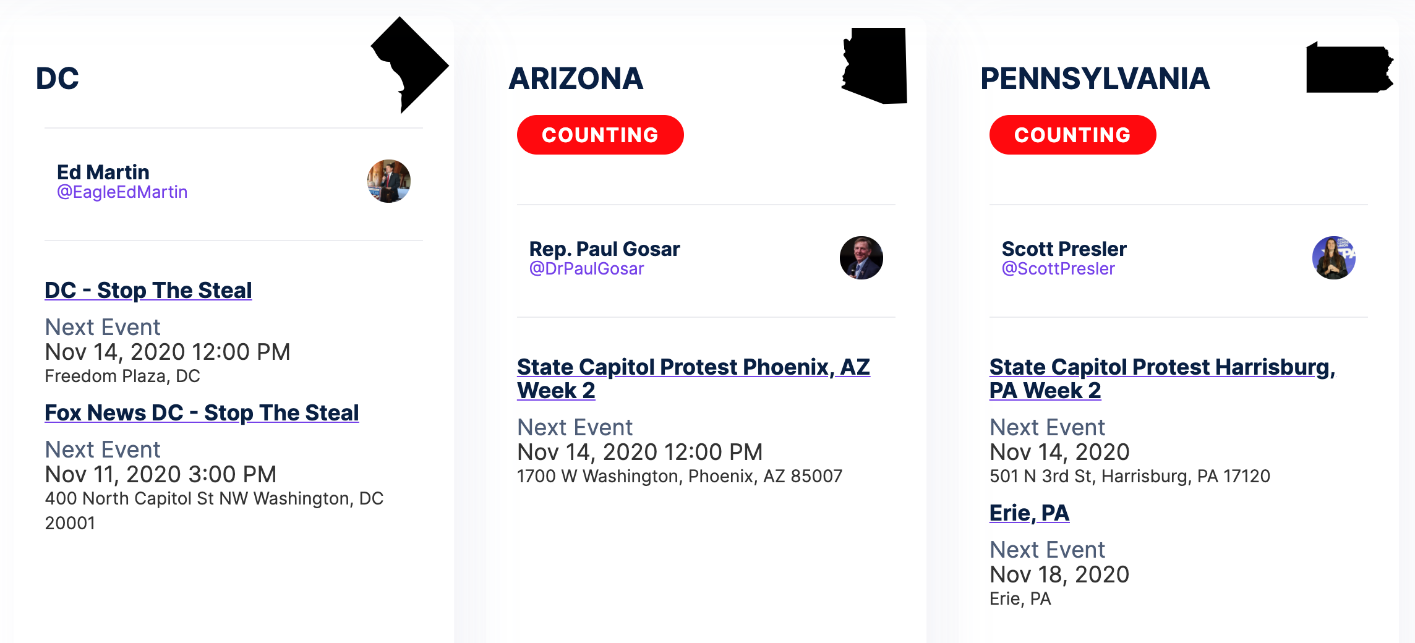Open the DC - Stop The Steal link
The height and width of the screenshot is (643, 1415).
[x=148, y=290]
